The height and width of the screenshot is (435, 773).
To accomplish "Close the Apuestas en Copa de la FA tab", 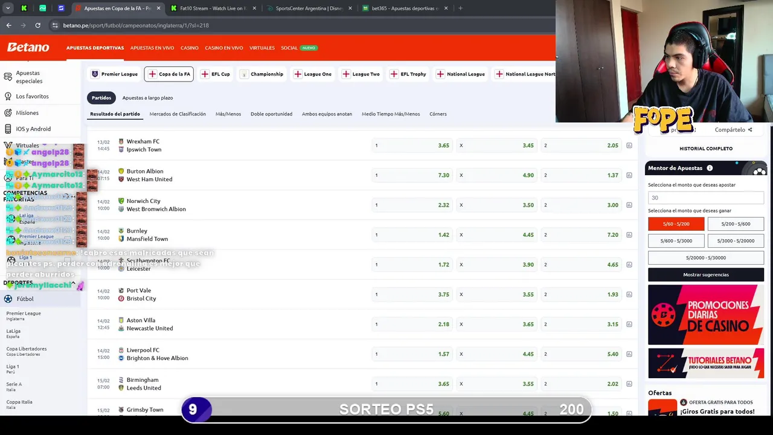I will tap(159, 8).
